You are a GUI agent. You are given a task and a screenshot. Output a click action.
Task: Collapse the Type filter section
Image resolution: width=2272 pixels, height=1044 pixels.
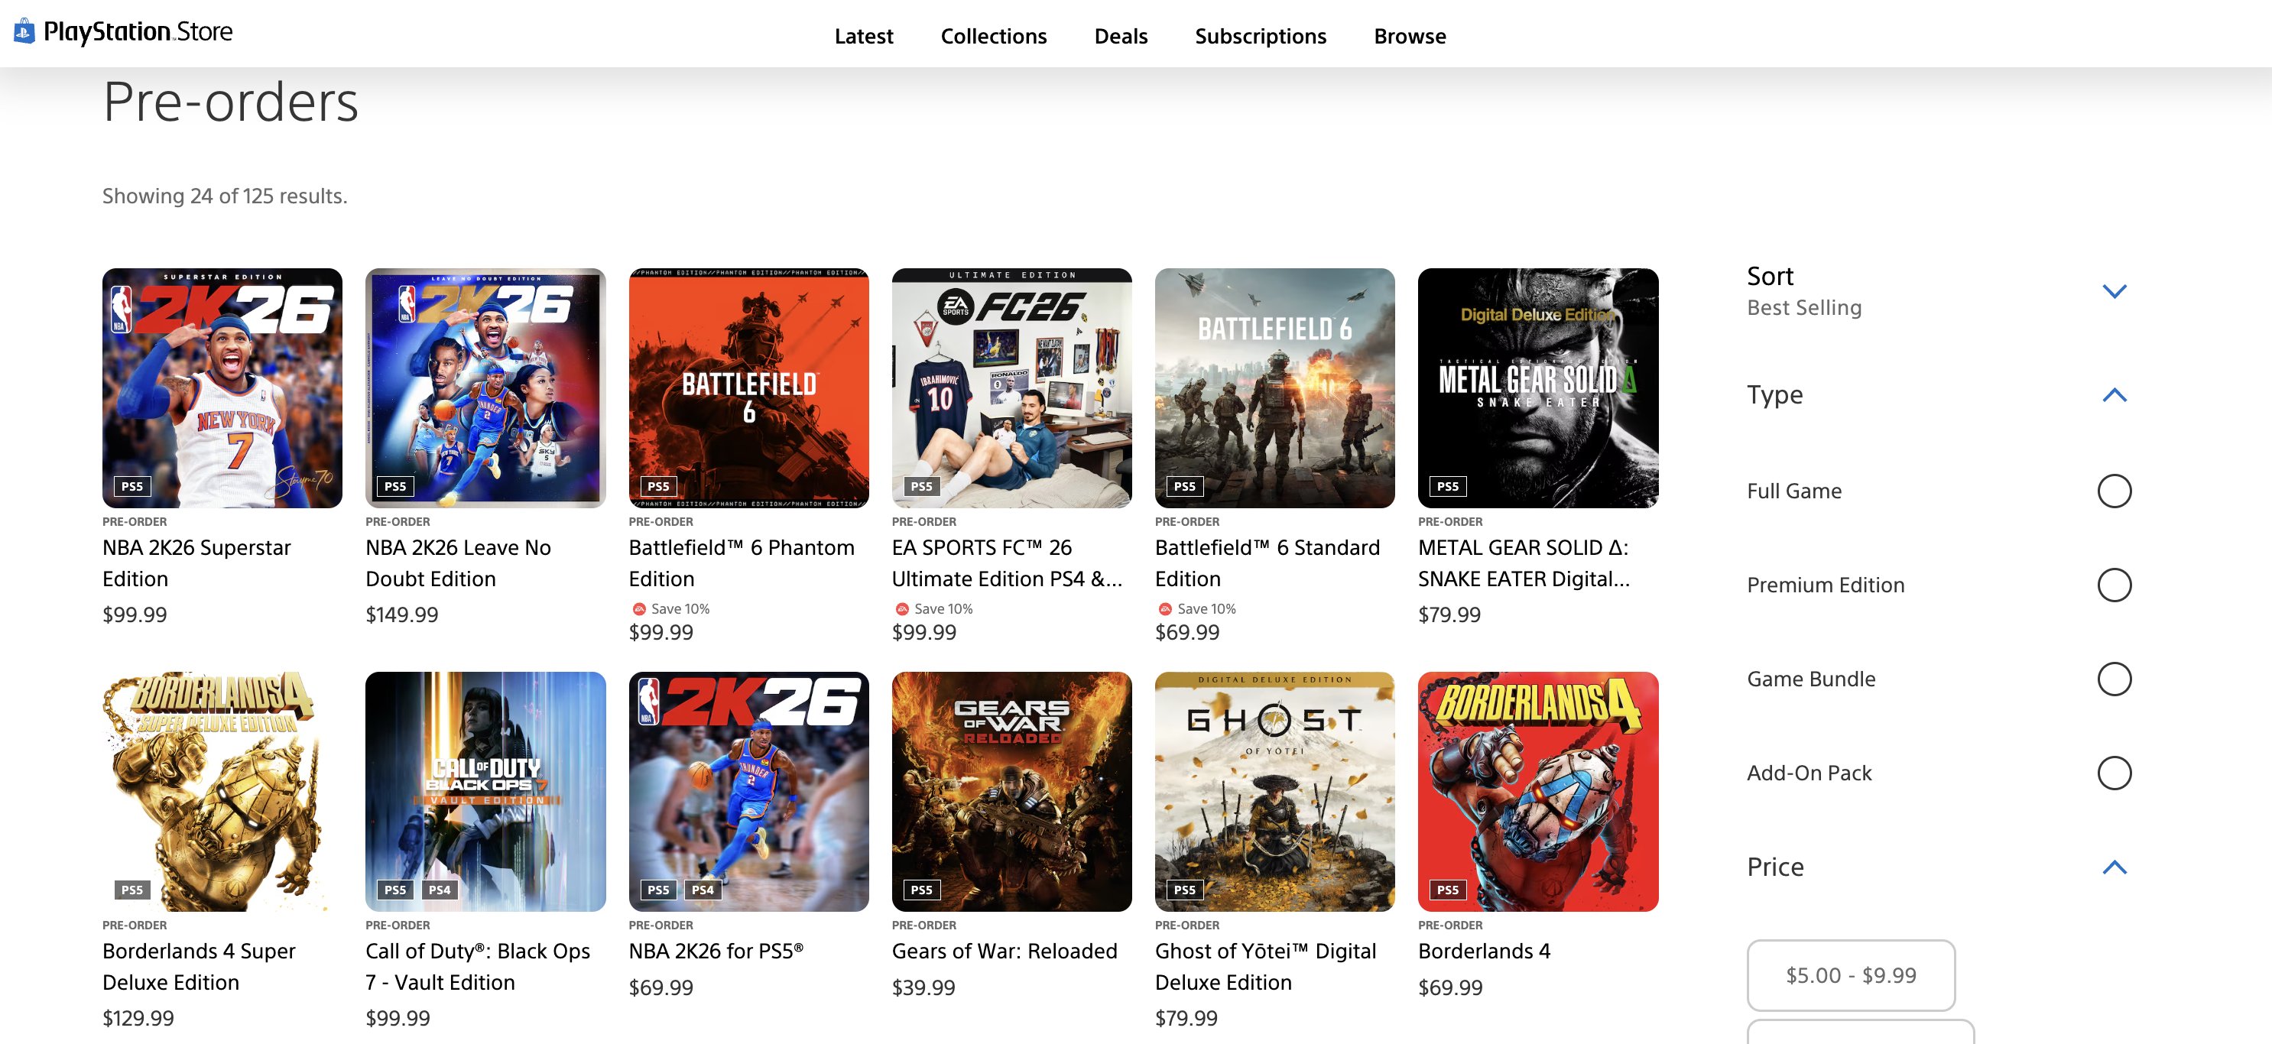click(2113, 395)
